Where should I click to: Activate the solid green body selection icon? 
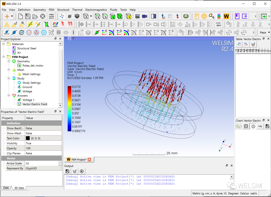click(x=120, y=16)
